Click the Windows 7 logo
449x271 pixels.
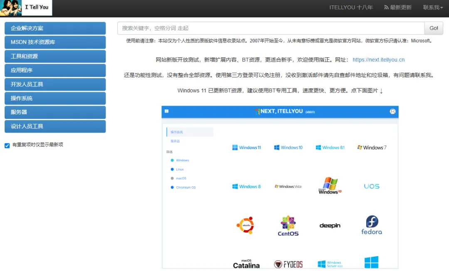click(x=372, y=148)
